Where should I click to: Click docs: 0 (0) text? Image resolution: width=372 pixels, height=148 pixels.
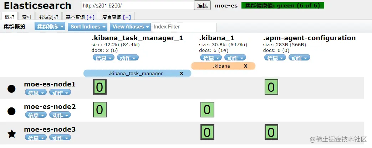(276, 50)
